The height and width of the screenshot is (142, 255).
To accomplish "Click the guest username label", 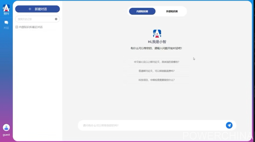I will pos(6,135).
